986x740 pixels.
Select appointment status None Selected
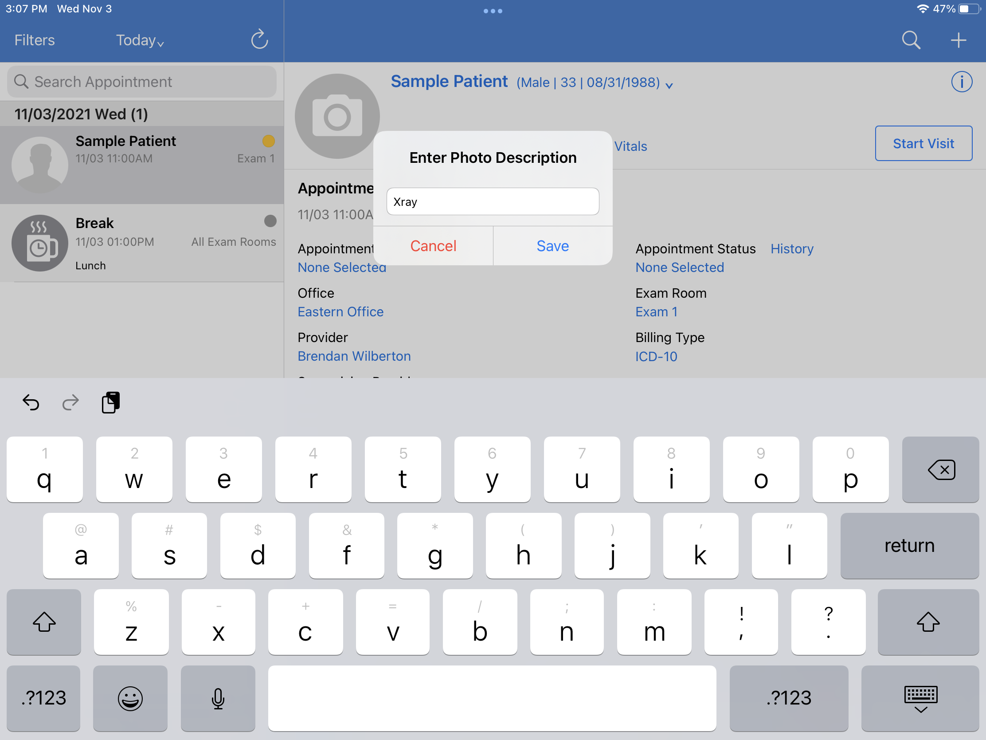tap(679, 267)
